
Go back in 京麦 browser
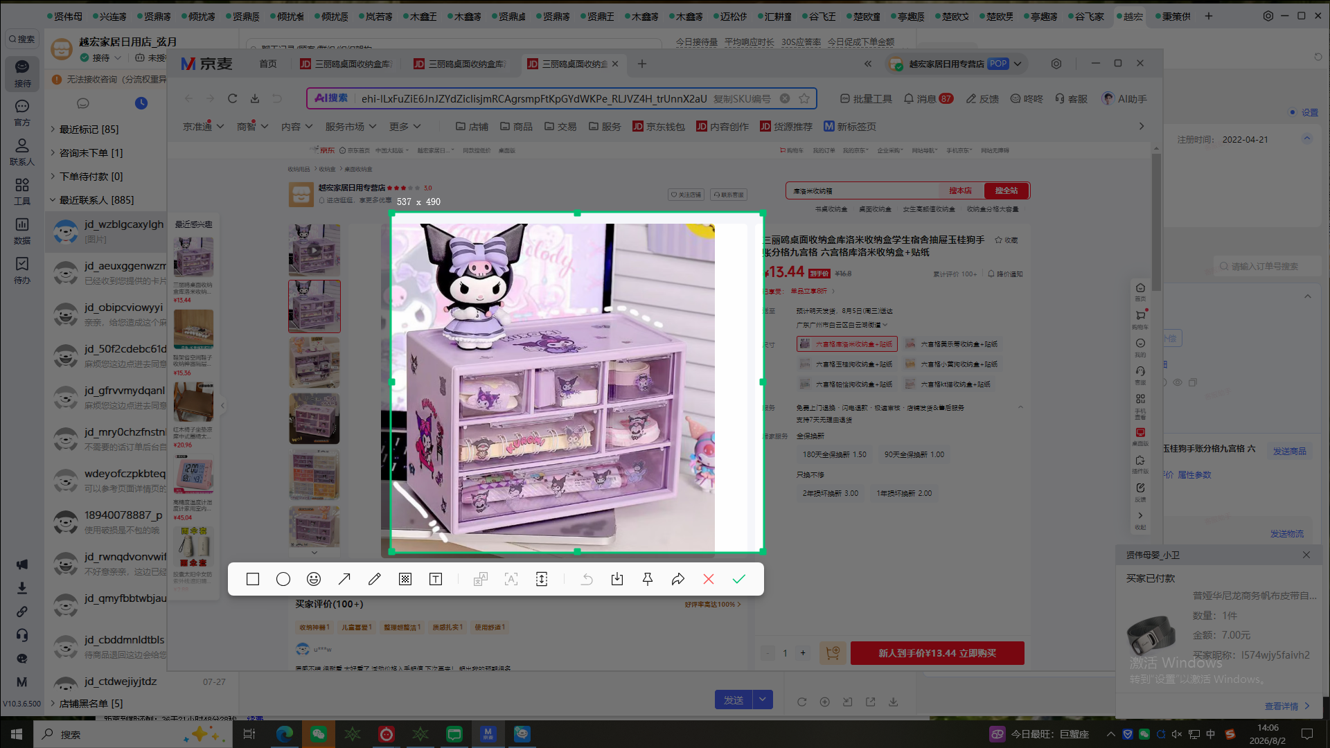tap(188, 98)
